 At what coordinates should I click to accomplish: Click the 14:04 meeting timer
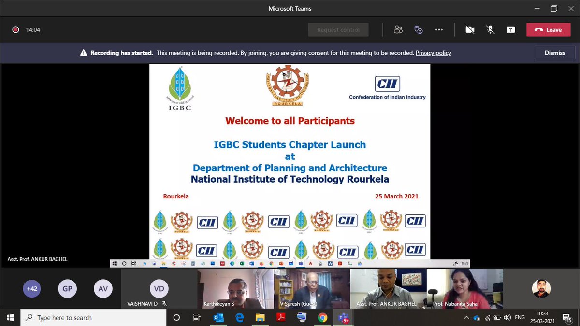pyautogui.click(x=33, y=29)
